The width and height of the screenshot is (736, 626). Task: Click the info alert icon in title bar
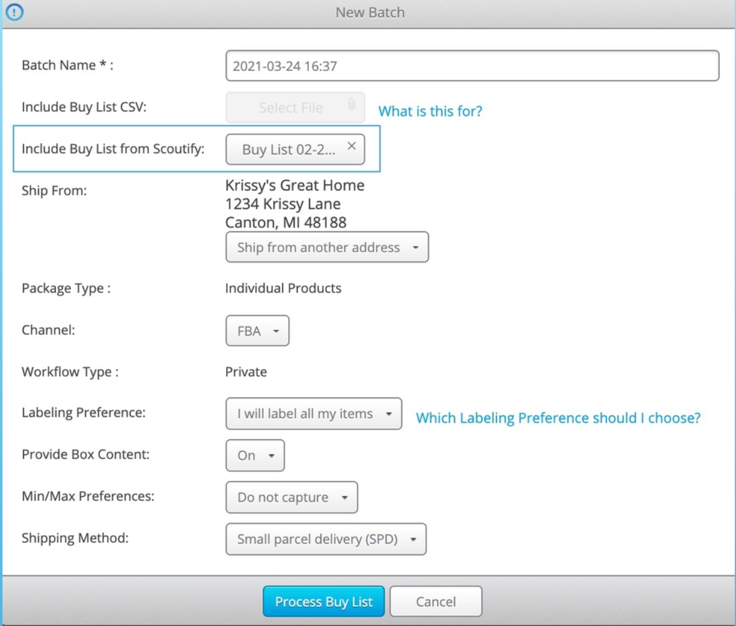[14, 12]
